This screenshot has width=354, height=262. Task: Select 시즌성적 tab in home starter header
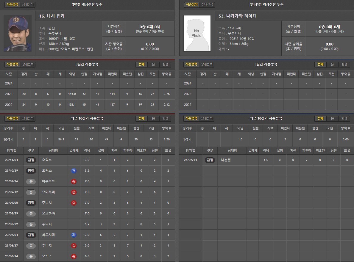[12, 4]
